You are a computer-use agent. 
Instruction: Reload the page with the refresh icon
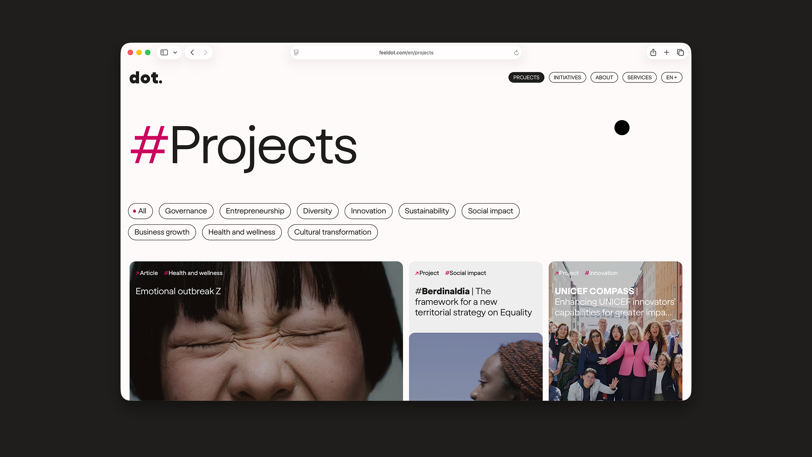pyautogui.click(x=516, y=52)
